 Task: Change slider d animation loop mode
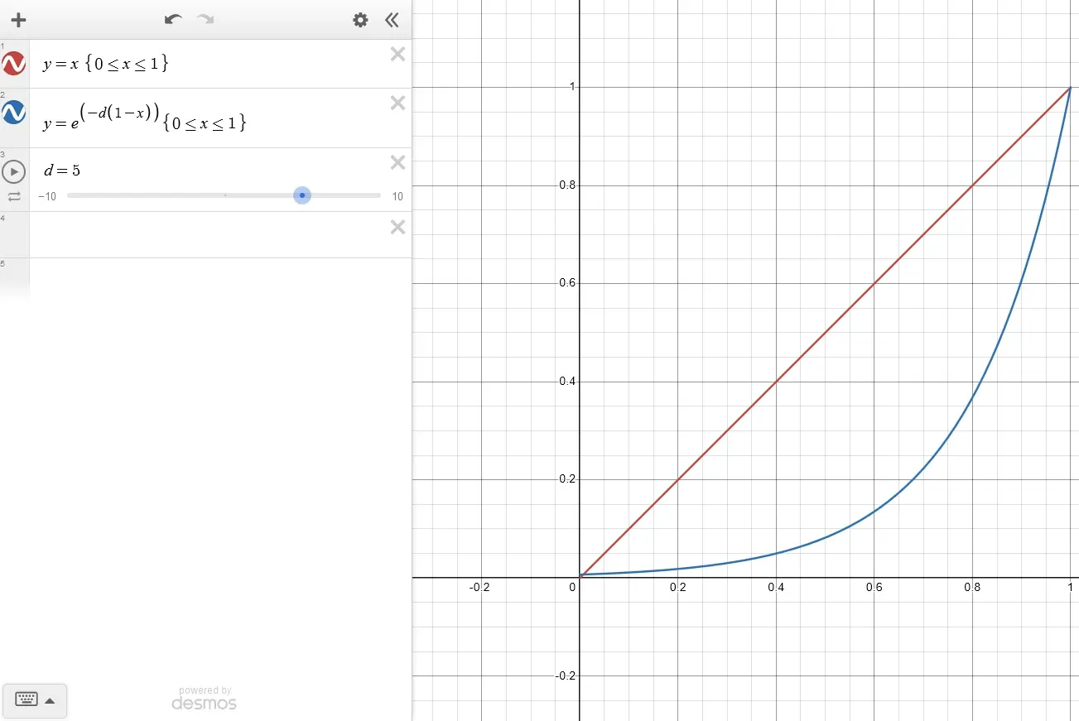(x=14, y=196)
